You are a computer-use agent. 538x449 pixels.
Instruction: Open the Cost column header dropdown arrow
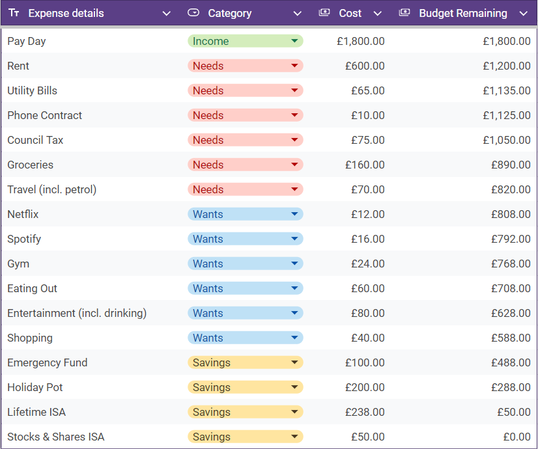[377, 14]
